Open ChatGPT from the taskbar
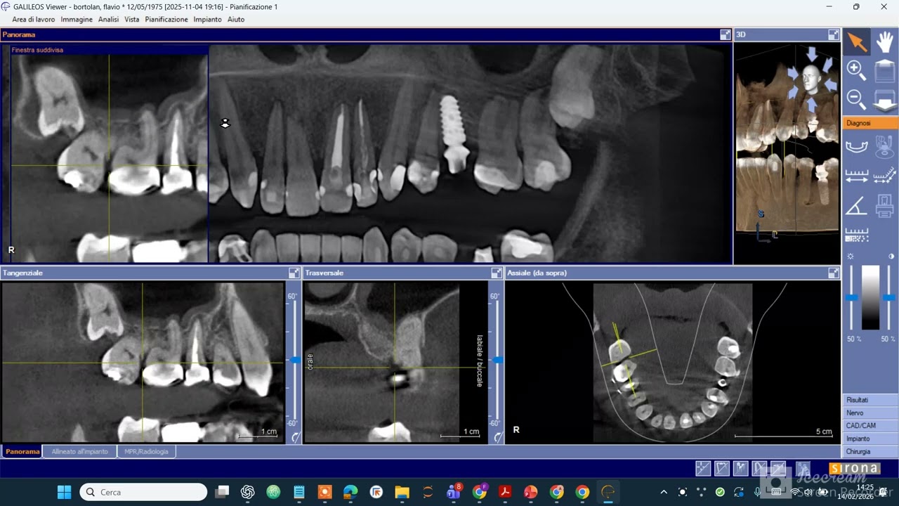 [247, 492]
